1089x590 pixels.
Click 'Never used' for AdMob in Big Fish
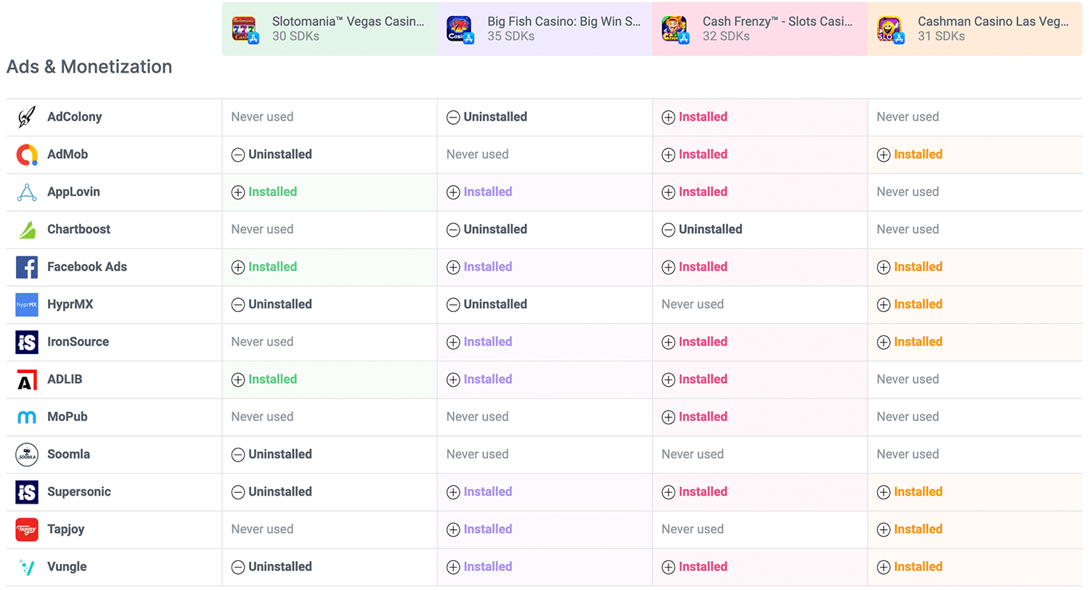coord(478,155)
